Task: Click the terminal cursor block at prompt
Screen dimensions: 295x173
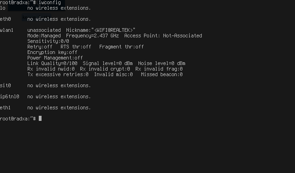Action: 40,119
